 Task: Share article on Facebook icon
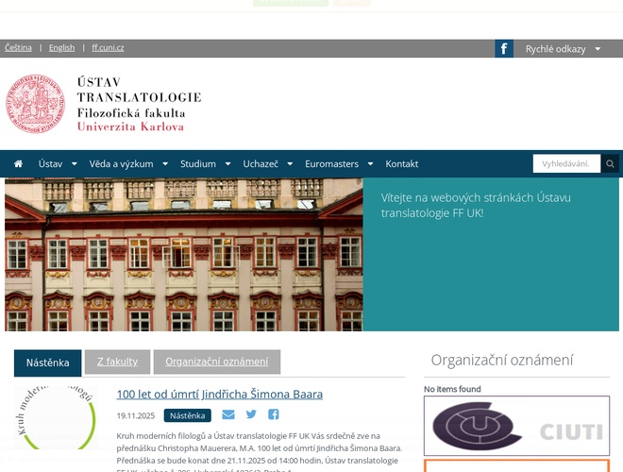pyautogui.click(x=274, y=414)
